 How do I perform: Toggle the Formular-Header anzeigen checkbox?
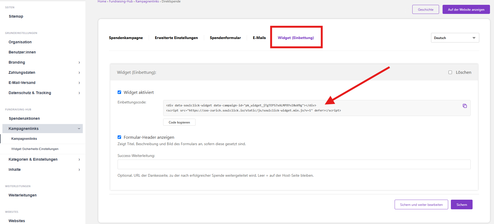click(x=119, y=137)
